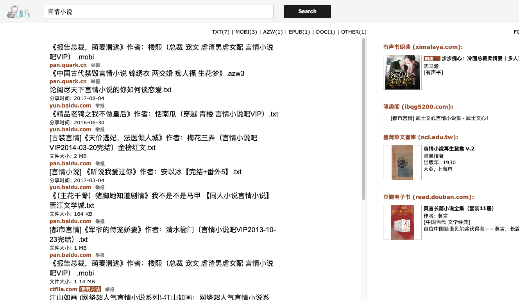Report first 报告总裁 result via 举报
519x306 pixels.
click(95, 65)
